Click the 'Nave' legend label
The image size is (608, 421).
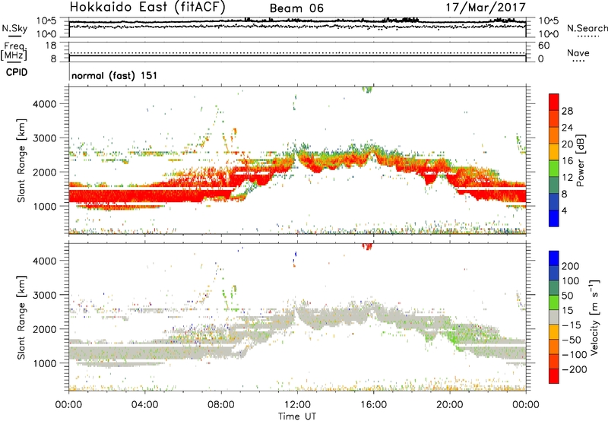[x=578, y=52]
